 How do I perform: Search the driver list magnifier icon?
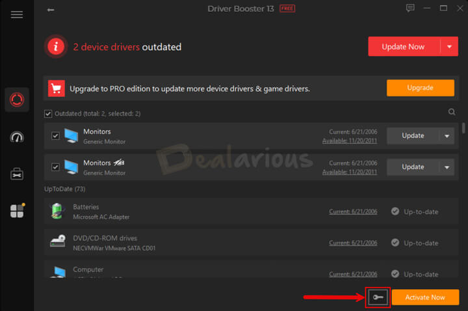[452, 112]
